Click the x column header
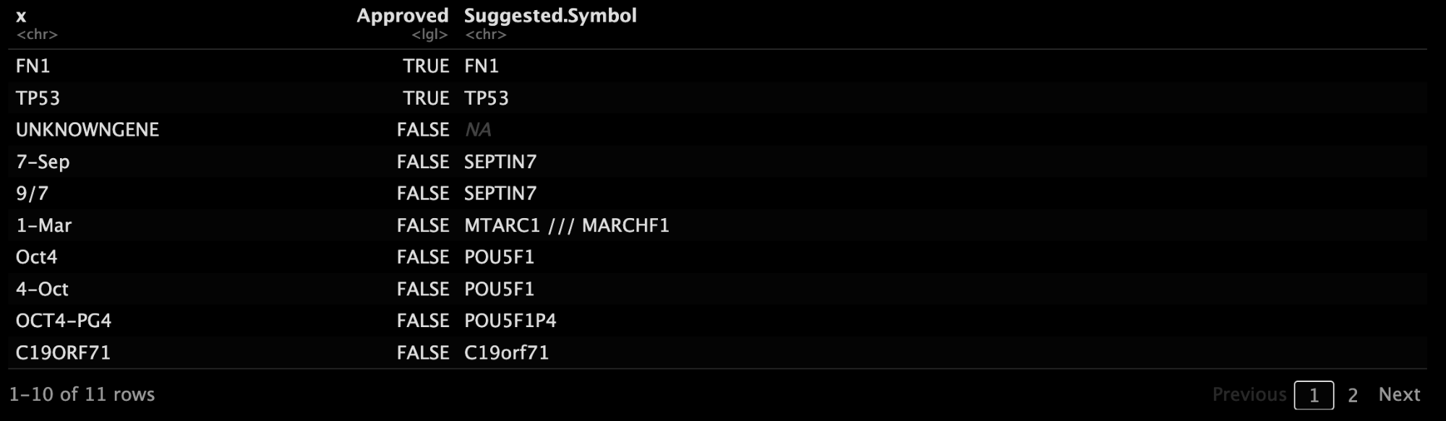The width and height of the screenshot is (1446, 421). click(x=21, y=16)
